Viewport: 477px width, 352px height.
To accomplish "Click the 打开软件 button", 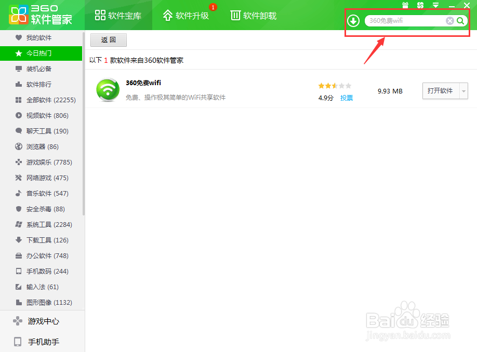I will click(441, 91).
